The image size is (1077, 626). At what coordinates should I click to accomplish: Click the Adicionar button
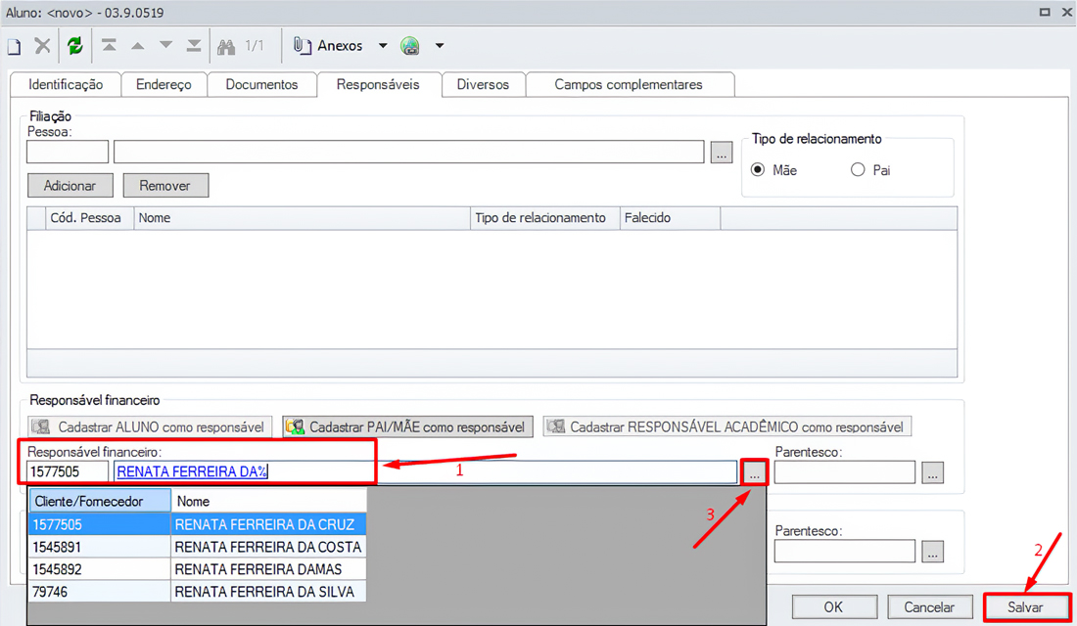tap(70, 186)
